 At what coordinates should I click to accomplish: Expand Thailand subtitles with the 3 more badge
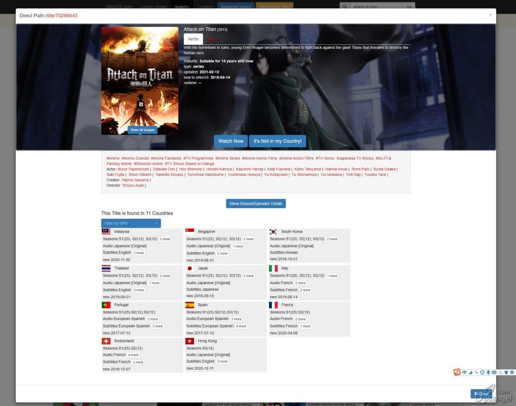pos(139,290)
